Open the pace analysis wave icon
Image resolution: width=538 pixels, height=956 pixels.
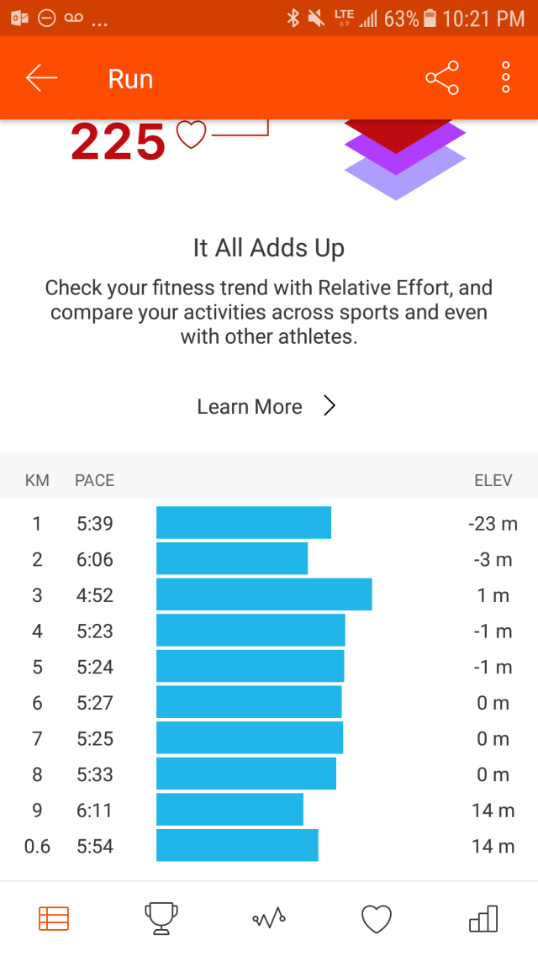coord(269,919)
